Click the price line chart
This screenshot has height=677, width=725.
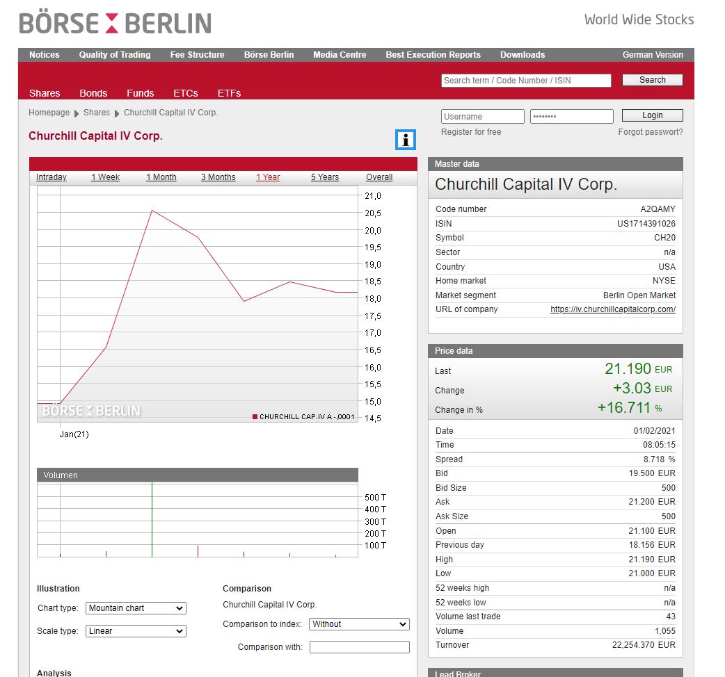tap(198, 304)
